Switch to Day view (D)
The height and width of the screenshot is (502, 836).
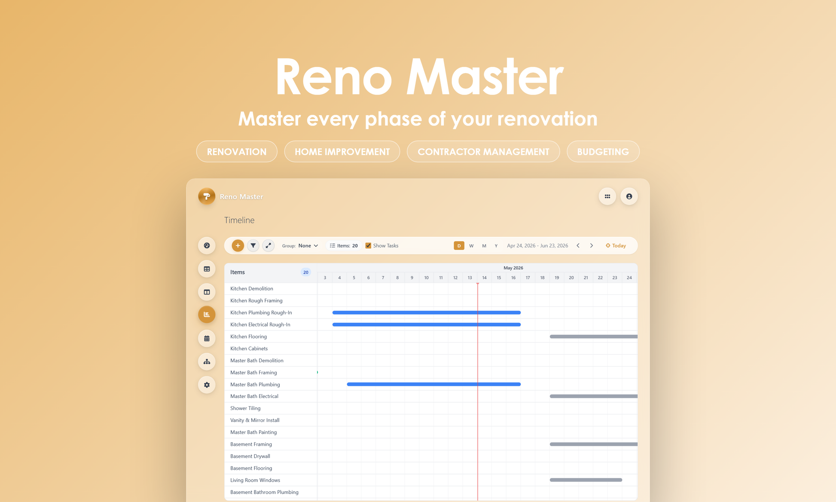459,246
